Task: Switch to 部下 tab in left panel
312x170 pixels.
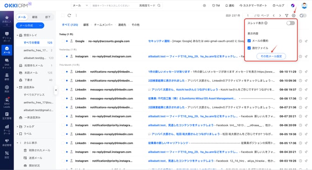Action: point(48,17)
